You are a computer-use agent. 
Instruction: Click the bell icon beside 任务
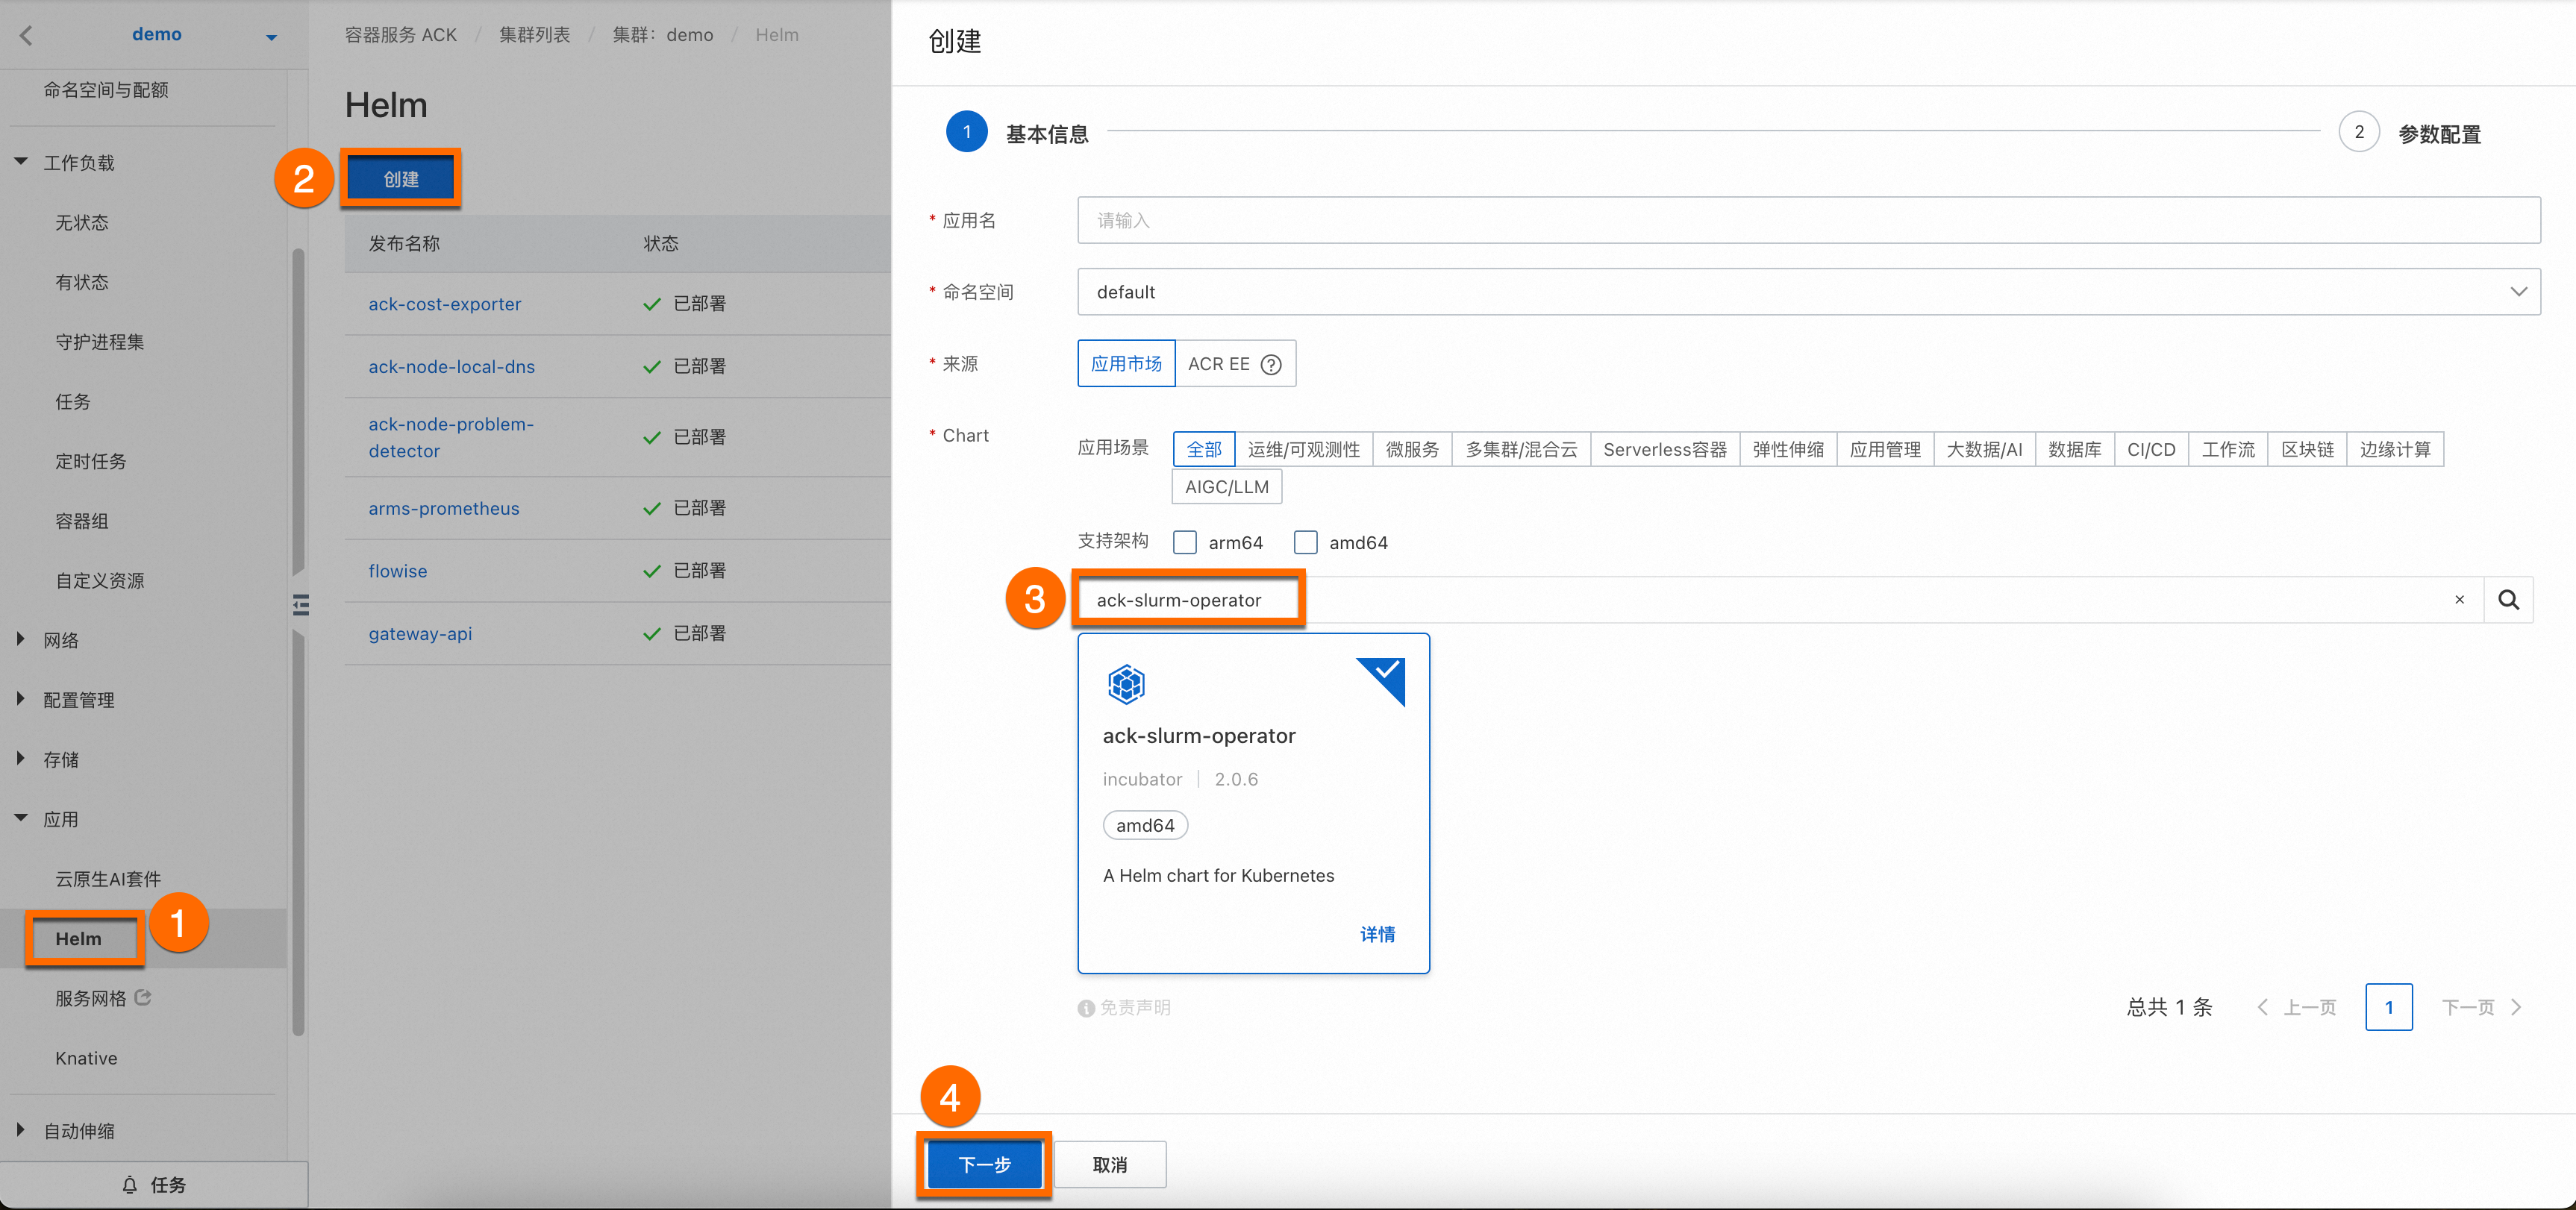coord(129,1185)
